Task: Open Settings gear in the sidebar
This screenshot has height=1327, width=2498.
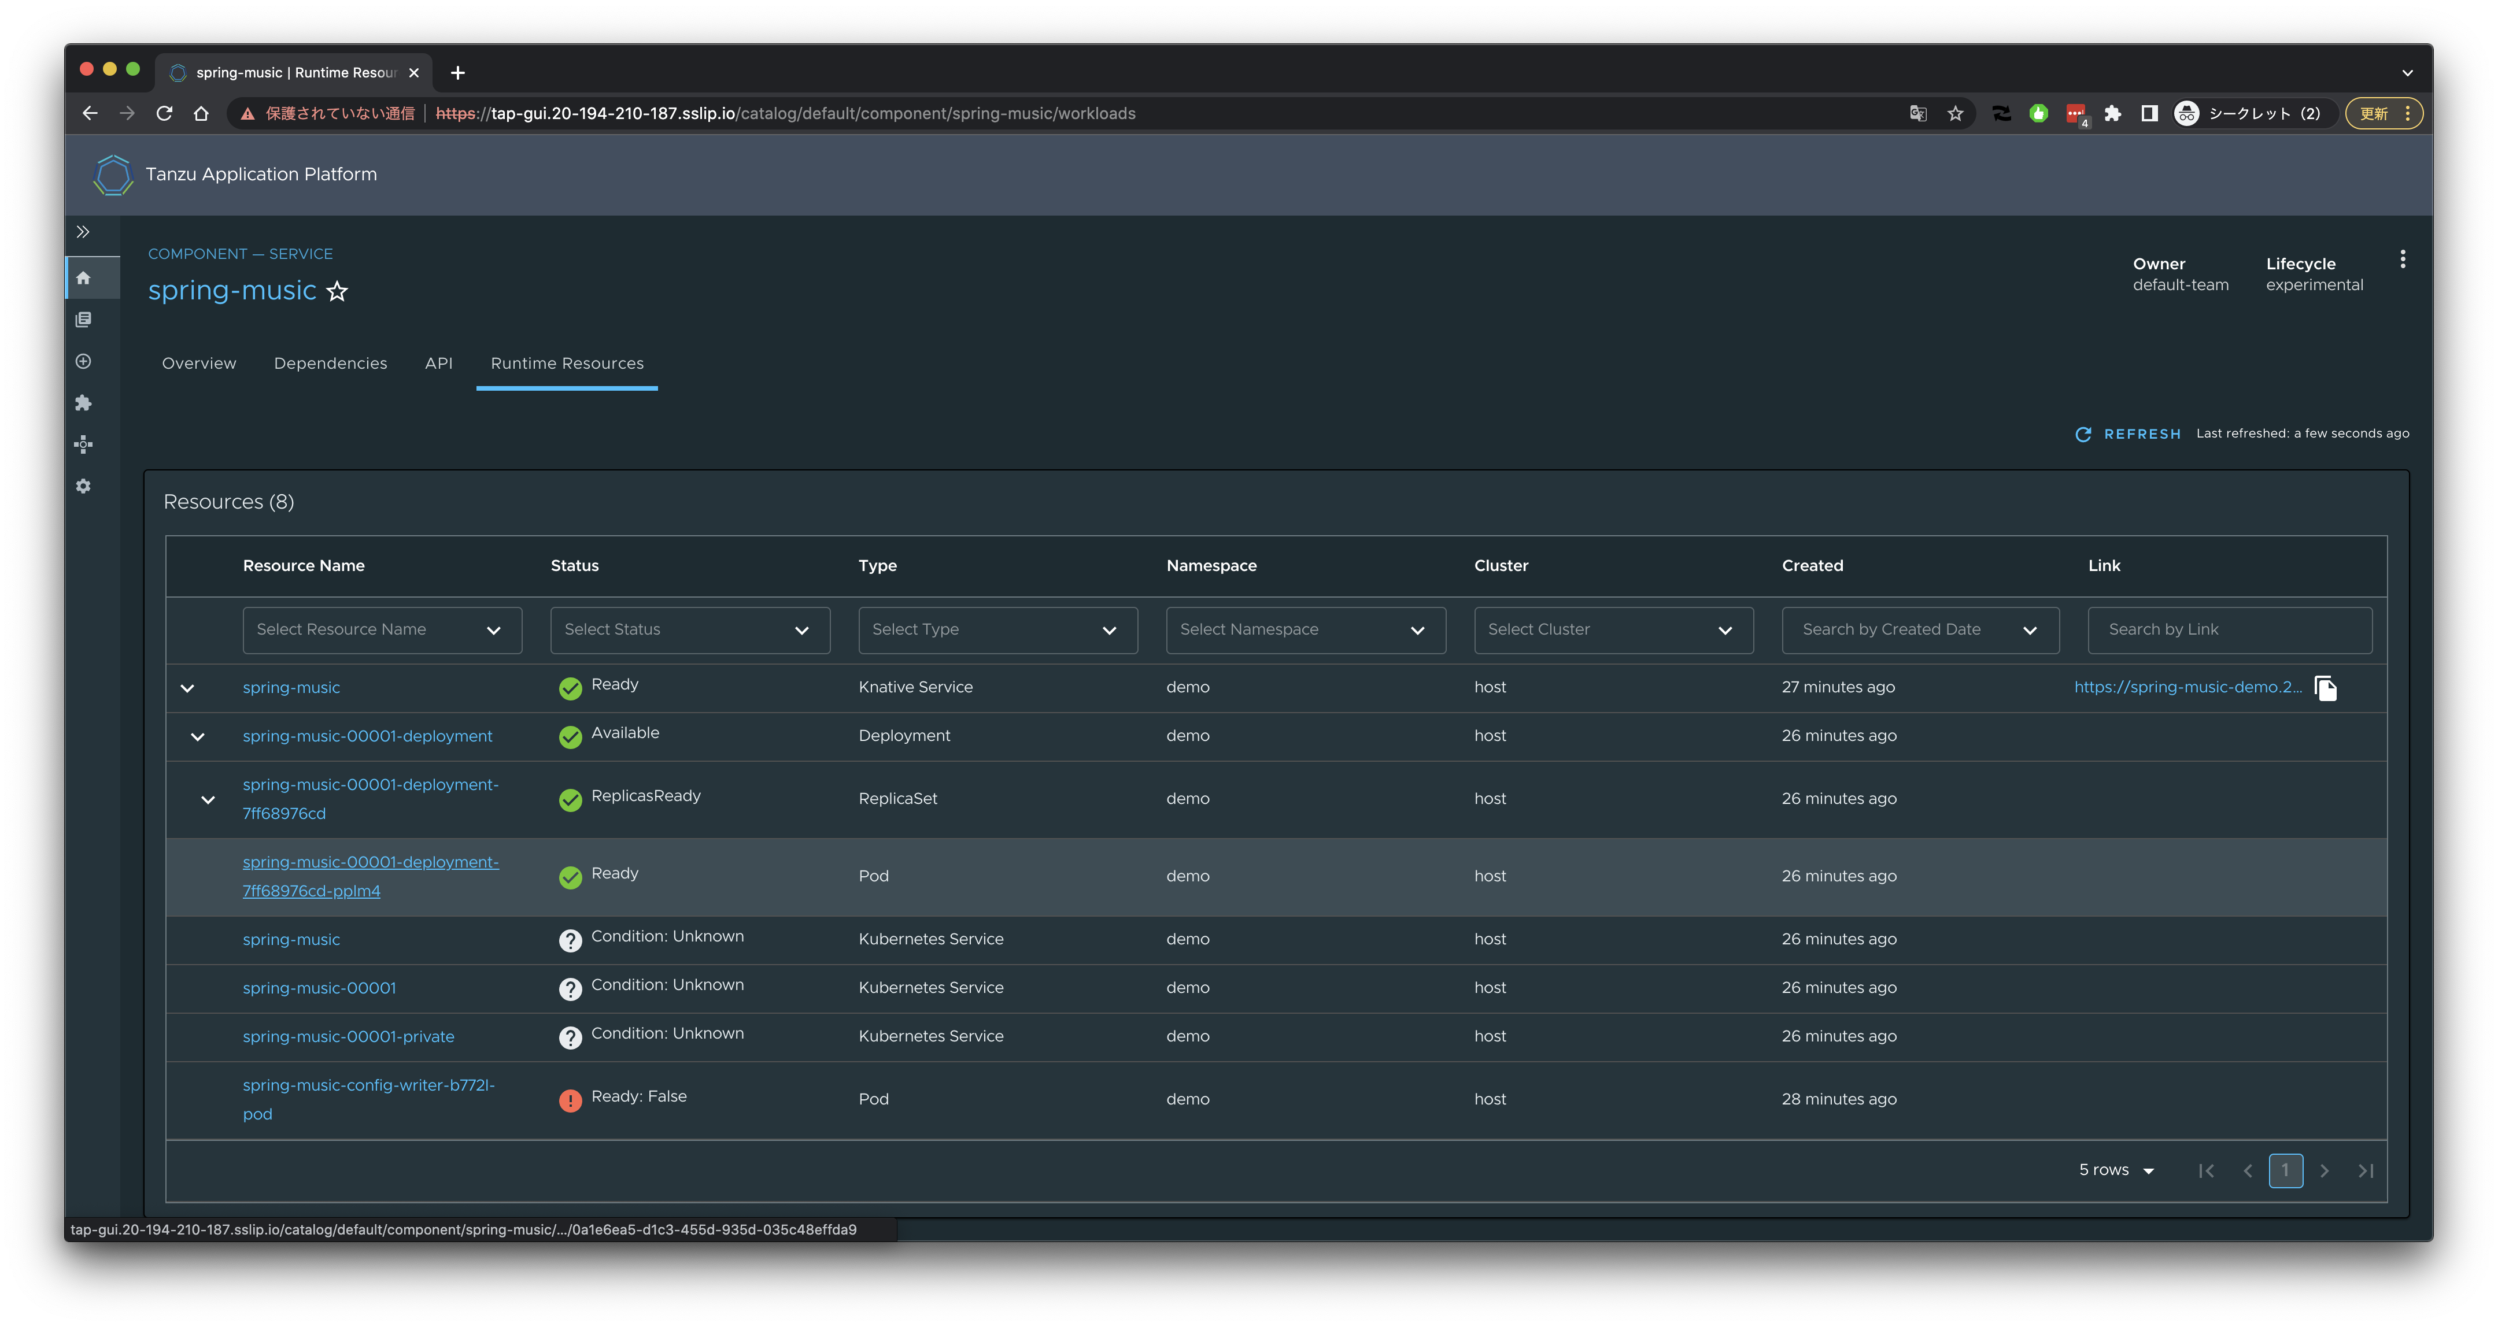Action: [x=83, y=487]
